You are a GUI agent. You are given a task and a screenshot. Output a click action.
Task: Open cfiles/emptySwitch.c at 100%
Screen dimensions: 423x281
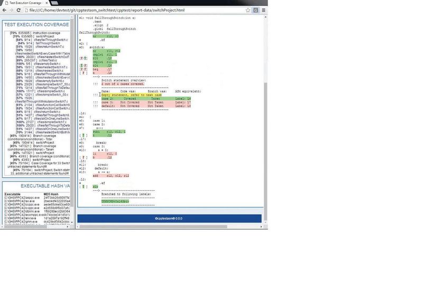coord(38,64)
